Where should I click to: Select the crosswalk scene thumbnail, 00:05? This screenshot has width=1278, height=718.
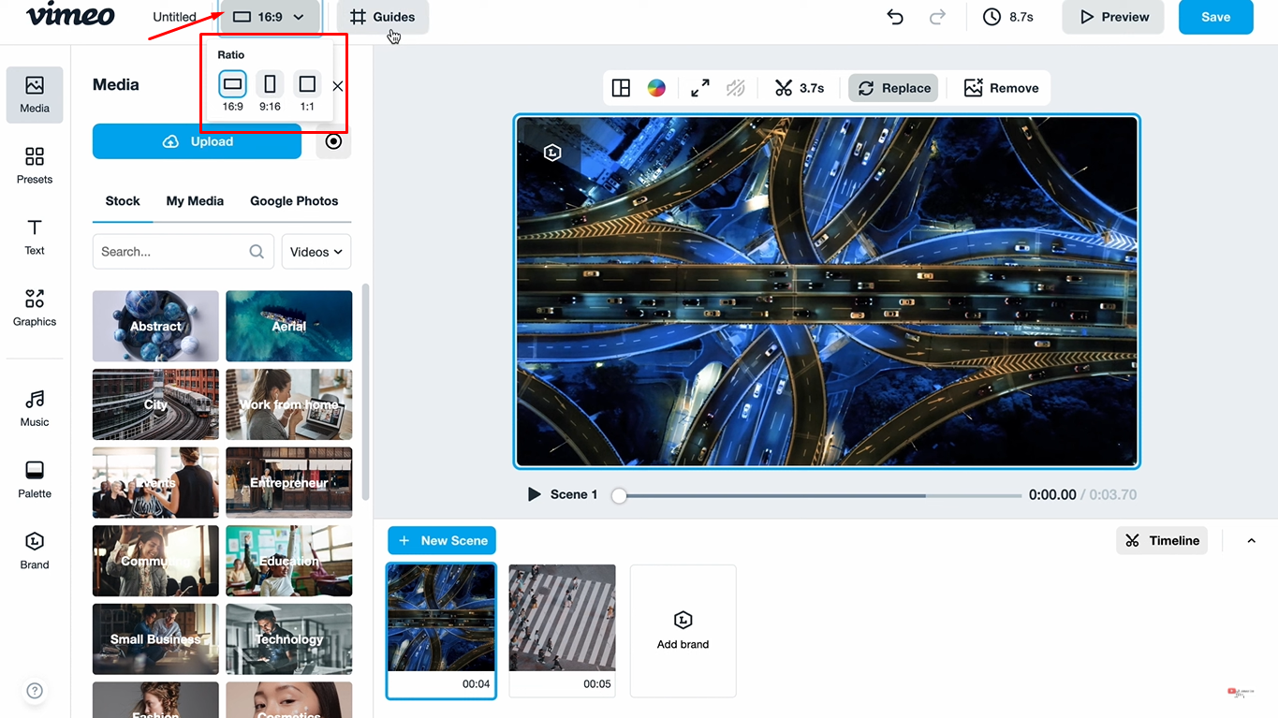tap(562, 631)
